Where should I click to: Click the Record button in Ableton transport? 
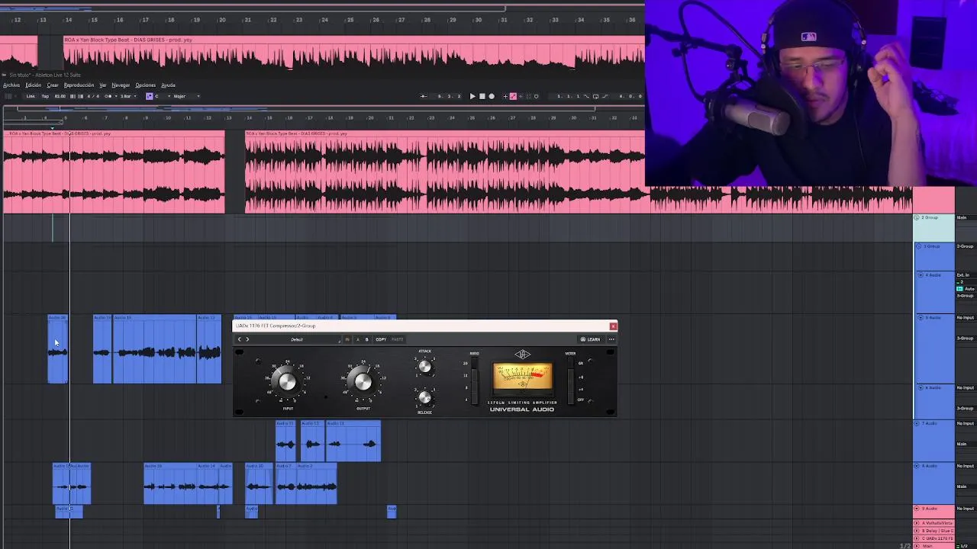(492, 96)
